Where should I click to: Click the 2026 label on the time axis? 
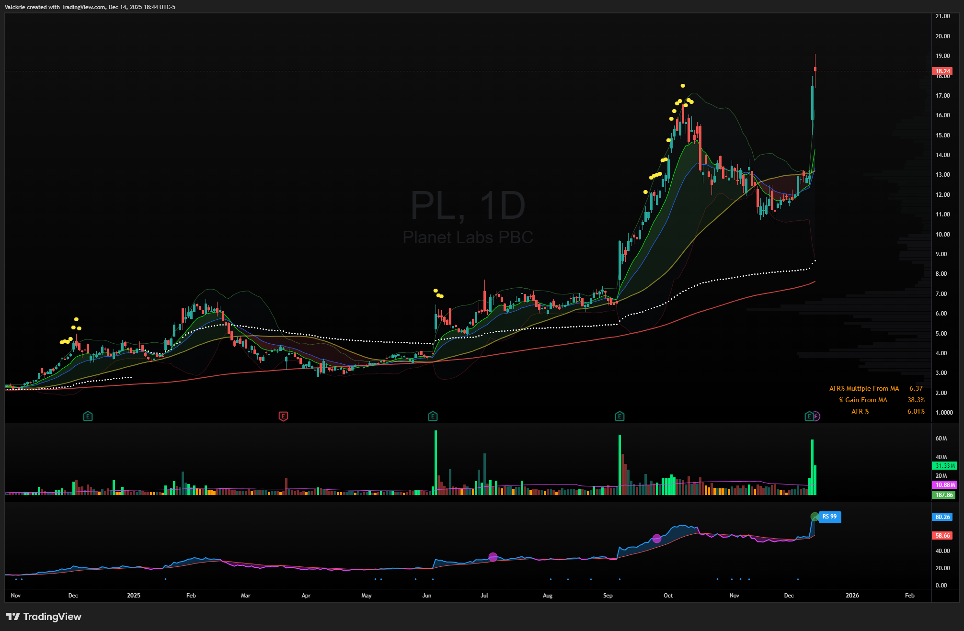point(852,596)
